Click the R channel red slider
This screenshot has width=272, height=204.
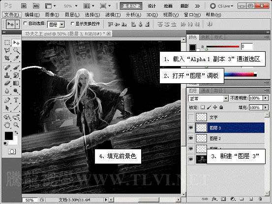[222, 47]
